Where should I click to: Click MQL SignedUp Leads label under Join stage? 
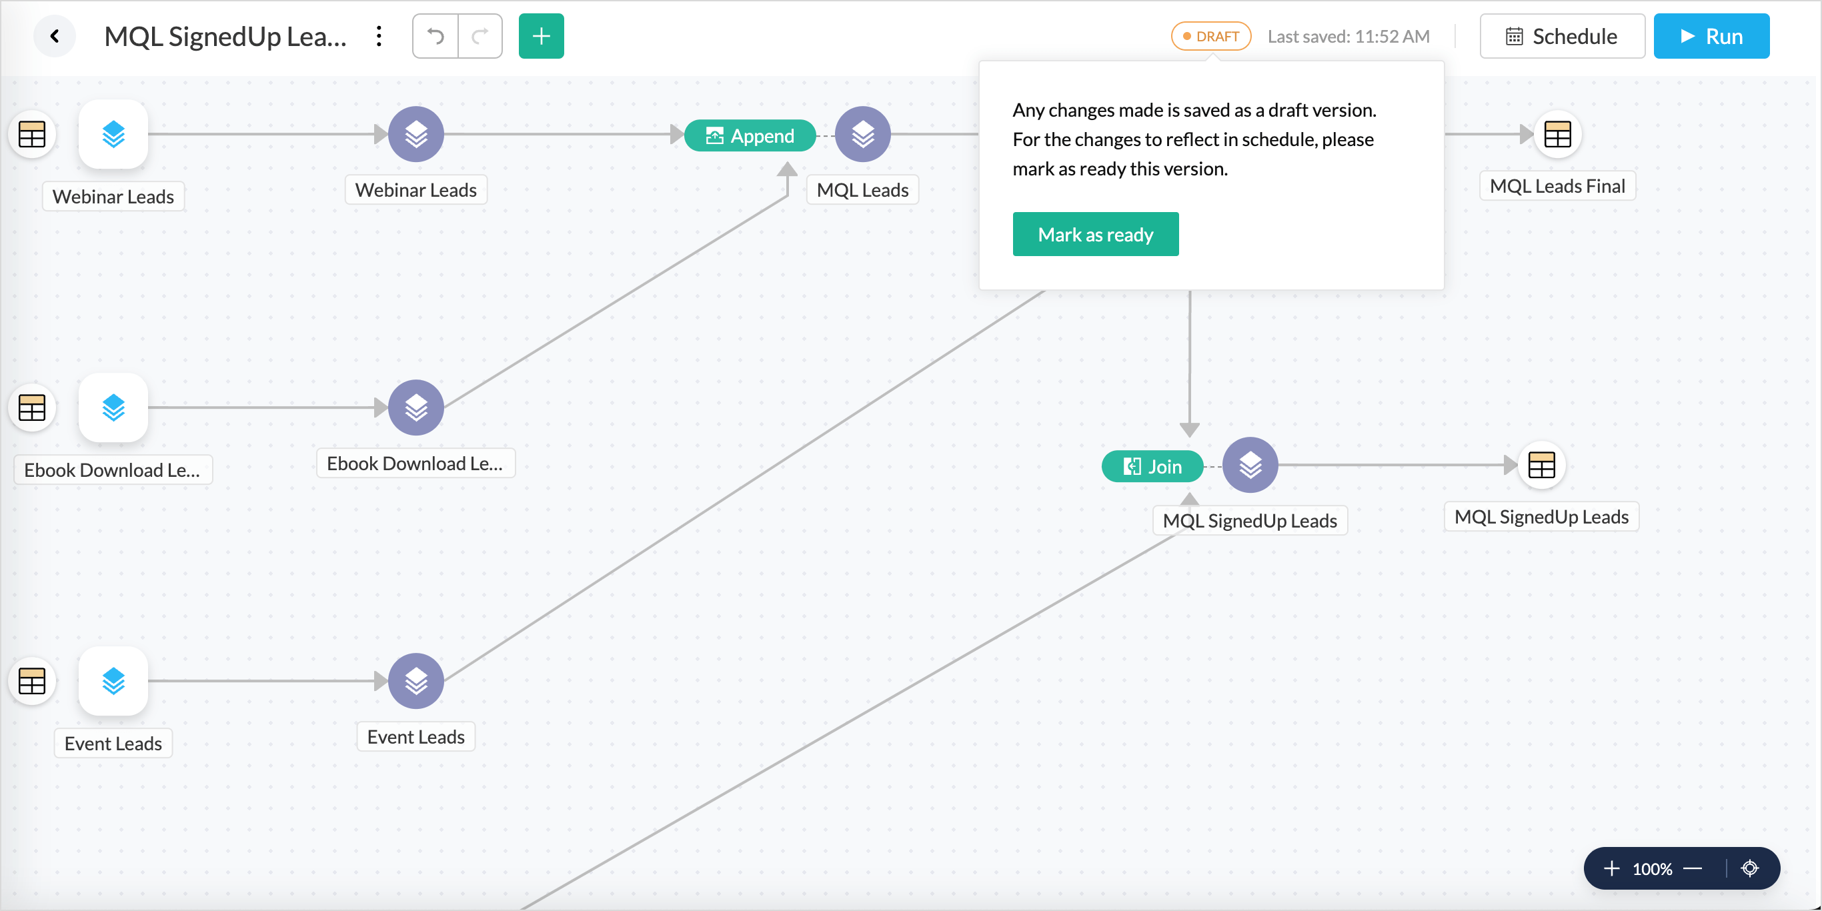pos(1250,521)
